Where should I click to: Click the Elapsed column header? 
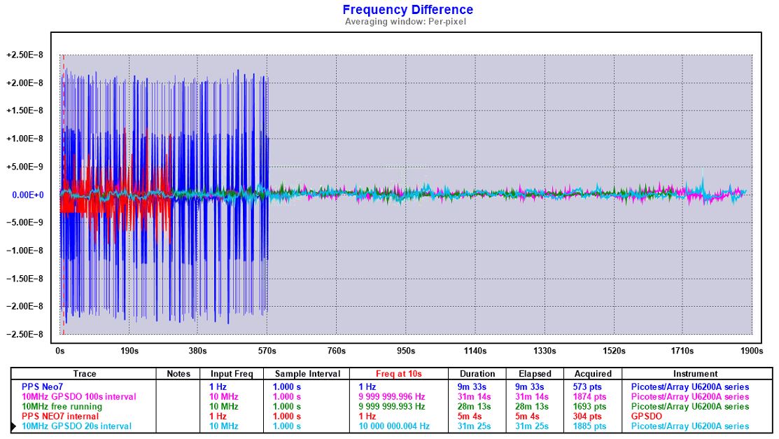535,374
